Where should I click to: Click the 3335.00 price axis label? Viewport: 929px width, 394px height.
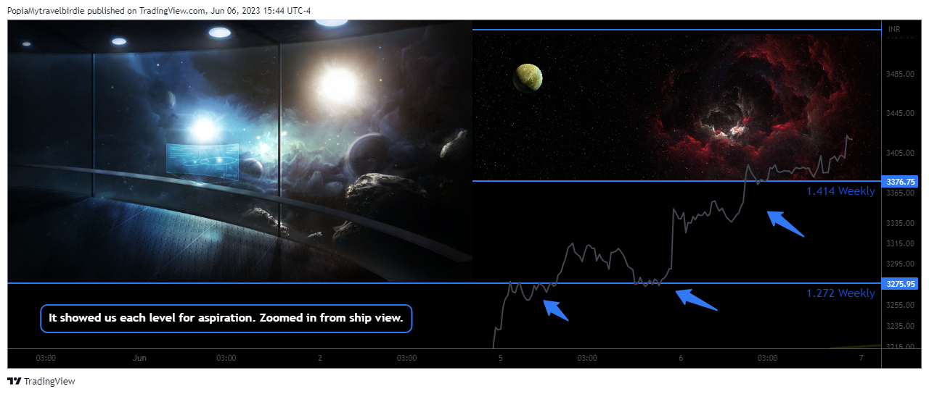tap(900, 223)
